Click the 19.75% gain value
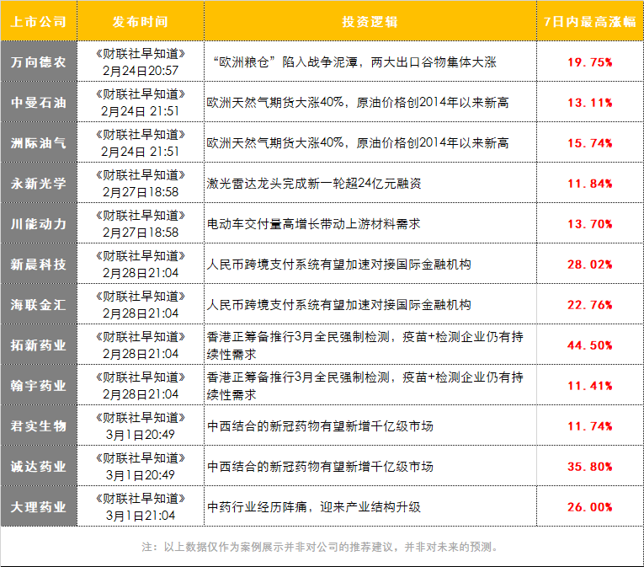 coord(590,62)
